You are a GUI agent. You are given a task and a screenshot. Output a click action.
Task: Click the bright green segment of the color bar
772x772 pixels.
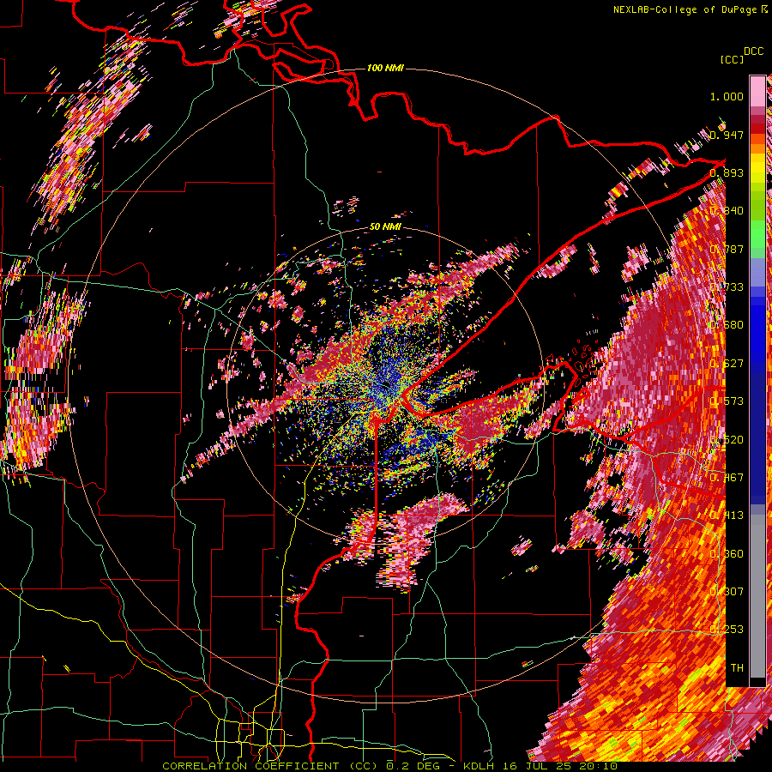(x=757, y=234)
